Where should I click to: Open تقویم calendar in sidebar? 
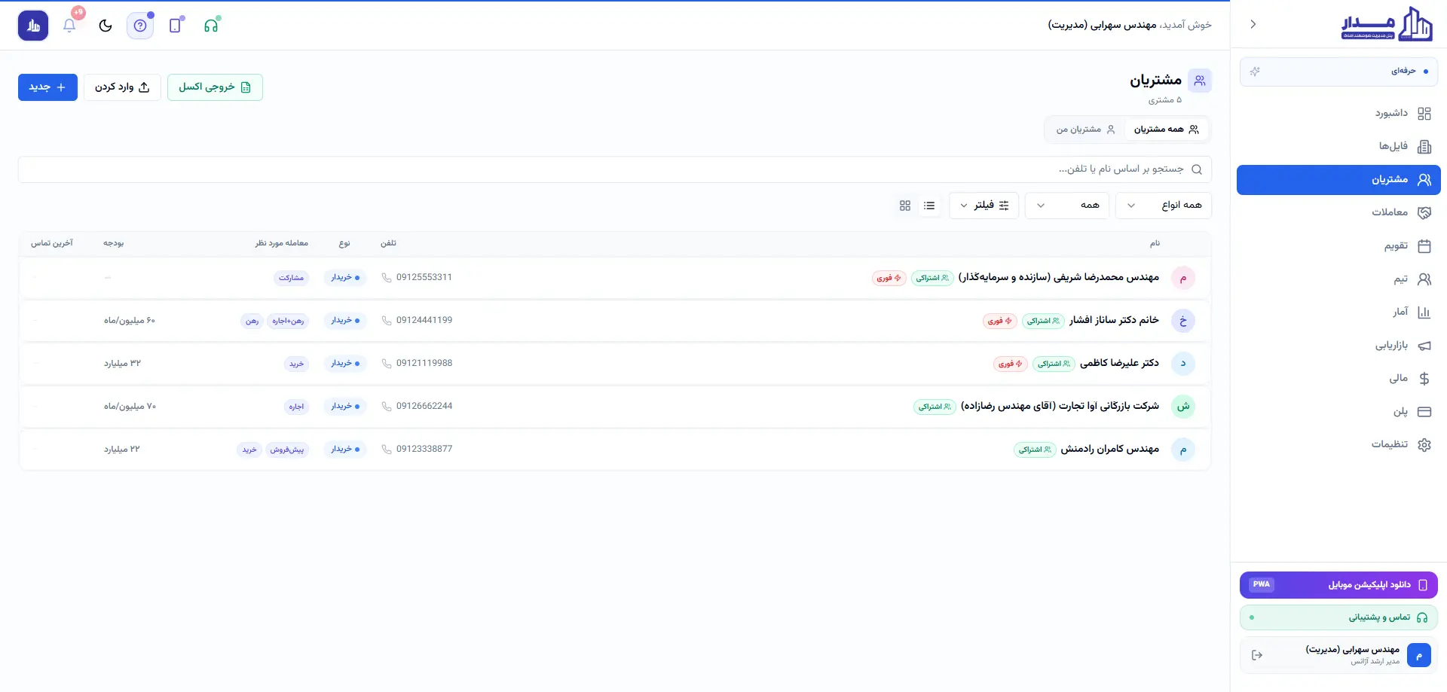(1338, 246)
